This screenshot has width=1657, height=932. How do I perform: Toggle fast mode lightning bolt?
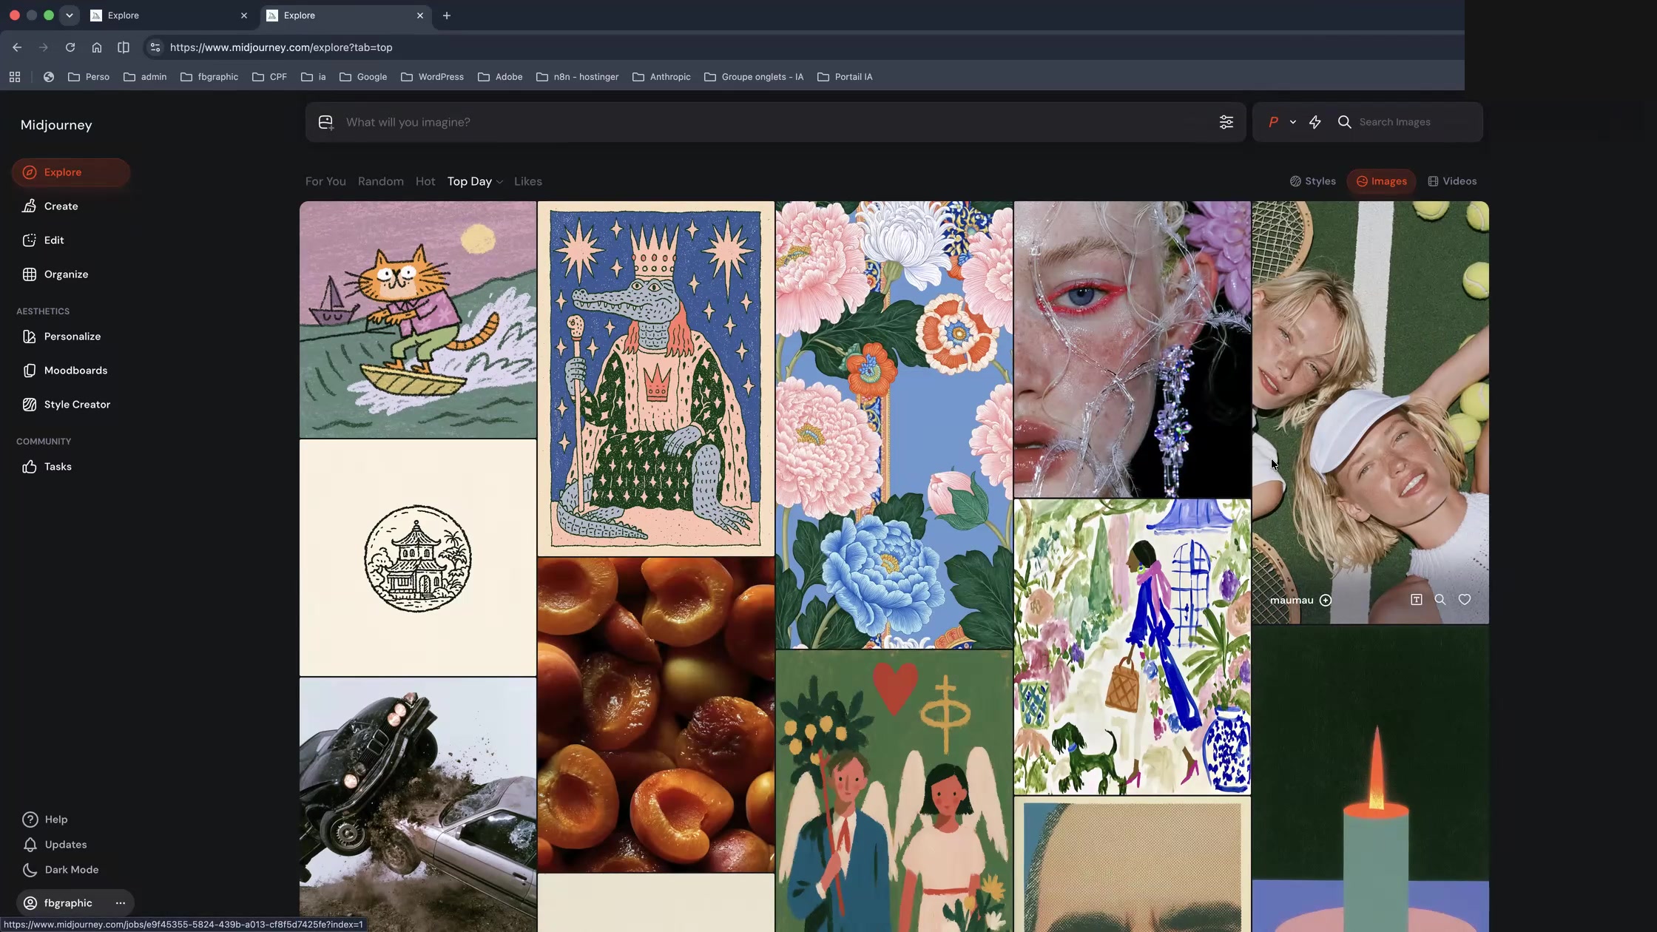click(x=1315, y=122)
